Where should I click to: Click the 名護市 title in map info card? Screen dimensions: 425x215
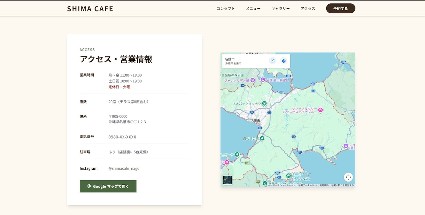[230, 59]
